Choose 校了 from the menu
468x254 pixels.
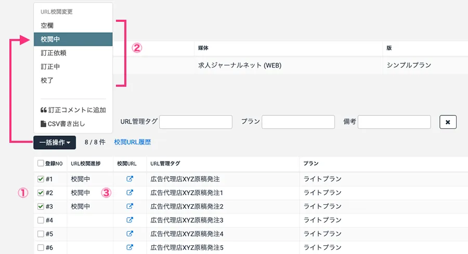(73, 81)
